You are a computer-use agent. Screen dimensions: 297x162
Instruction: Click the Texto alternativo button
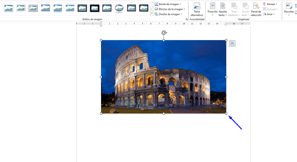(197, 10)
